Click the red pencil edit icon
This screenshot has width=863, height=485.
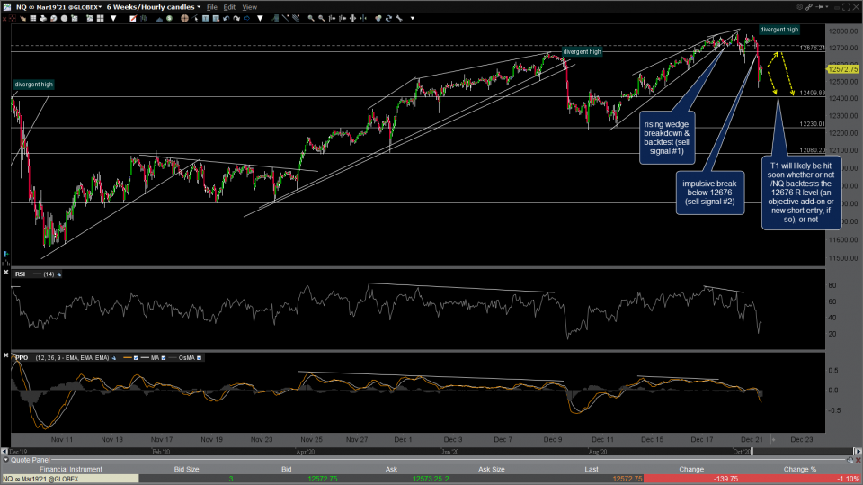coord(133,18)
